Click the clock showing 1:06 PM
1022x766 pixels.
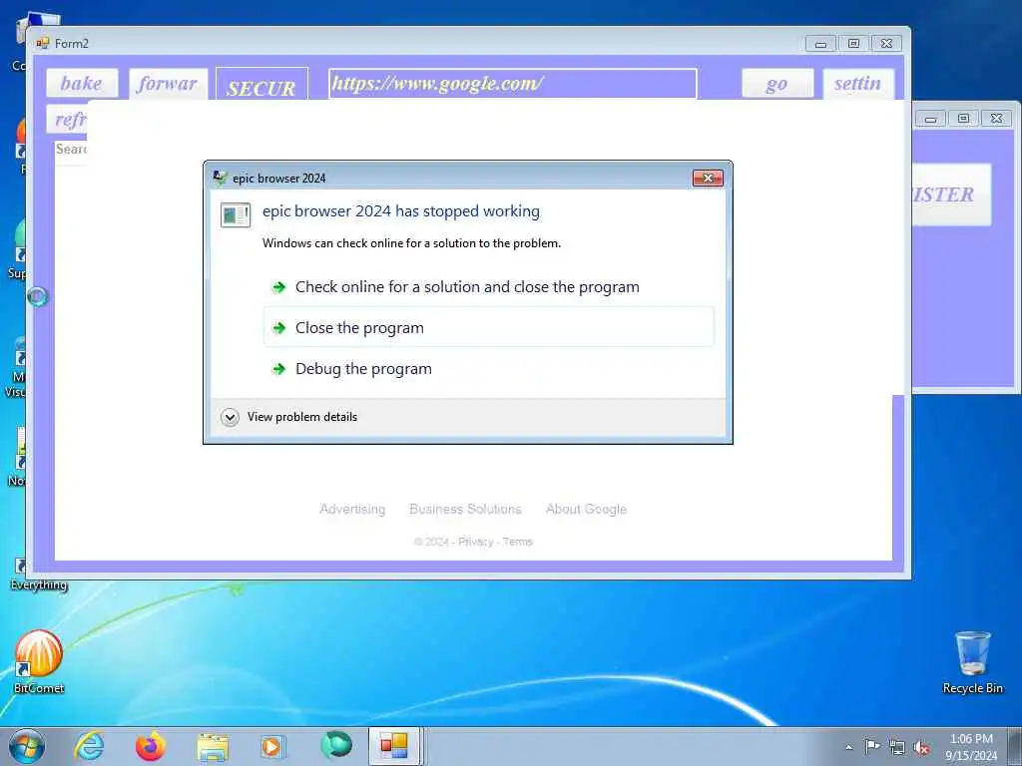971,747
